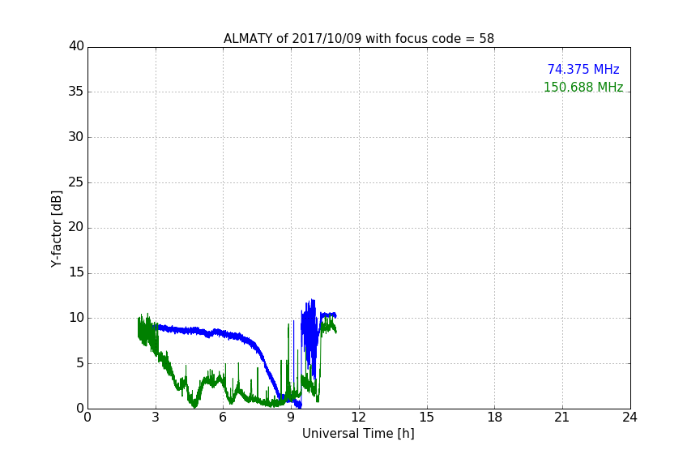Click the x-axis tick label '6'

[x=224, y=418]
